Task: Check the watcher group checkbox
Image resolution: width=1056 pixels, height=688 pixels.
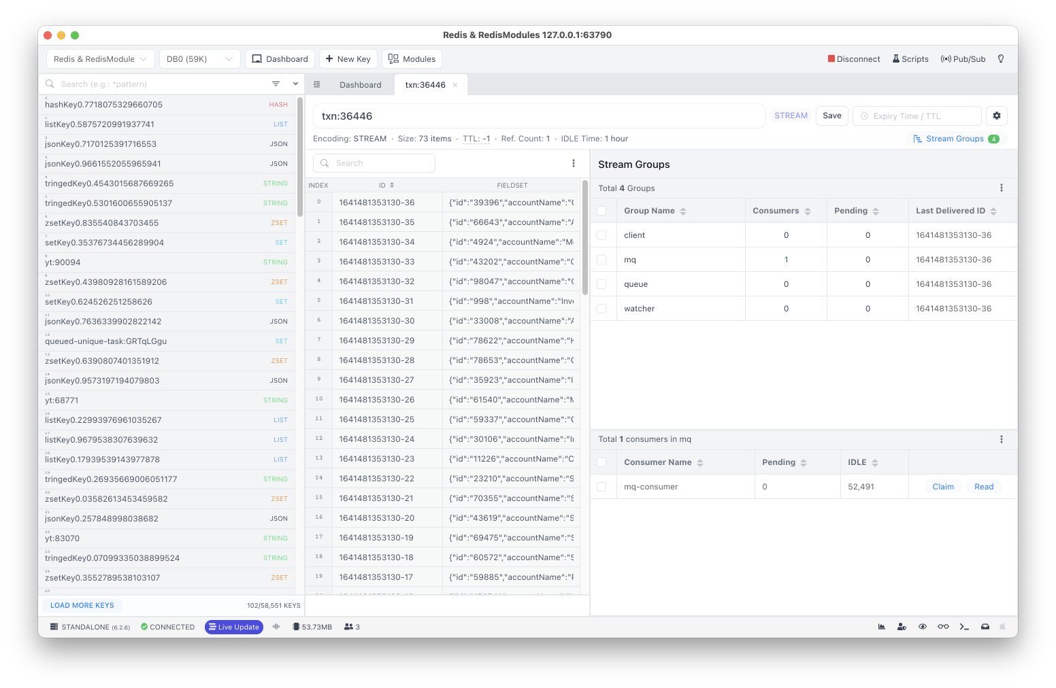Action: coord(601,309)
